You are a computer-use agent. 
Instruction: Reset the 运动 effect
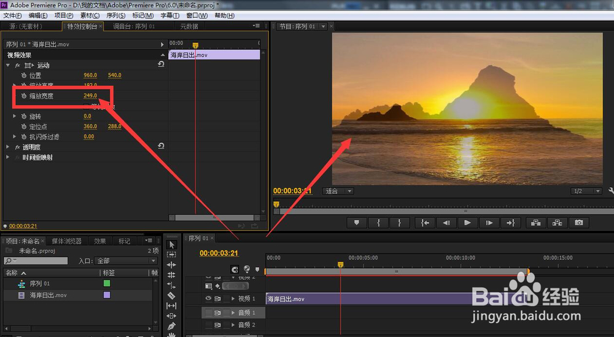tap(161, 64)
